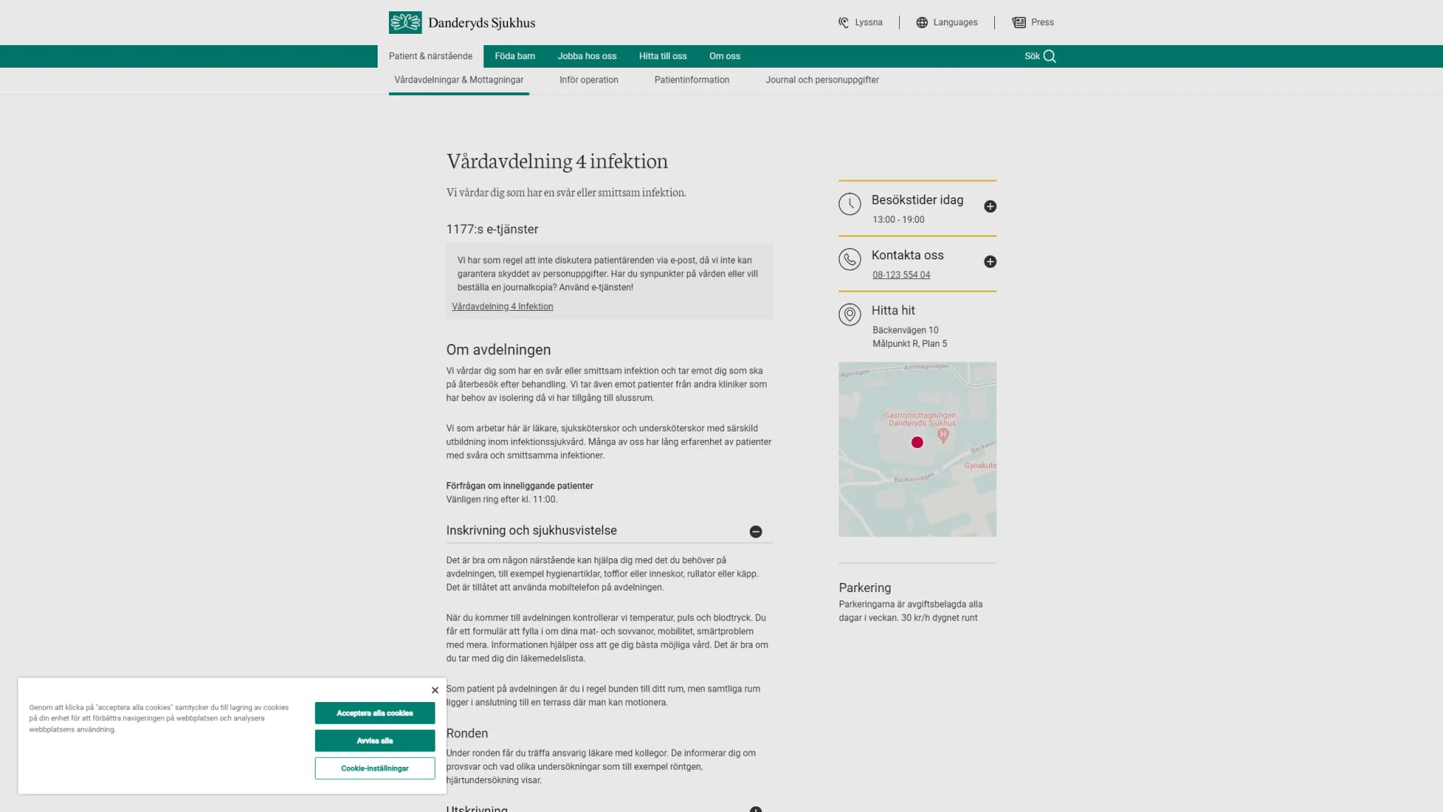Collapse the Inskrivning och sjukhusvistelse section
This screenshot has height=812, width=1443.
pos(755,531)
